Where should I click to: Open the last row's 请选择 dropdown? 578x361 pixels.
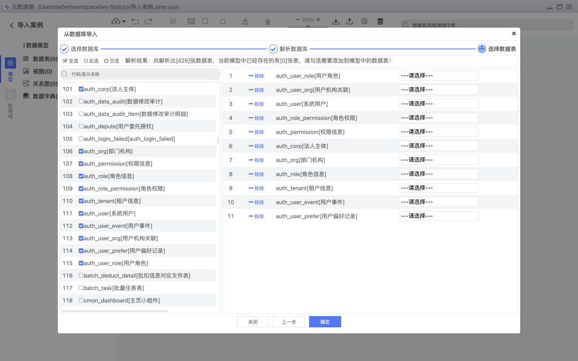point(438,216)
